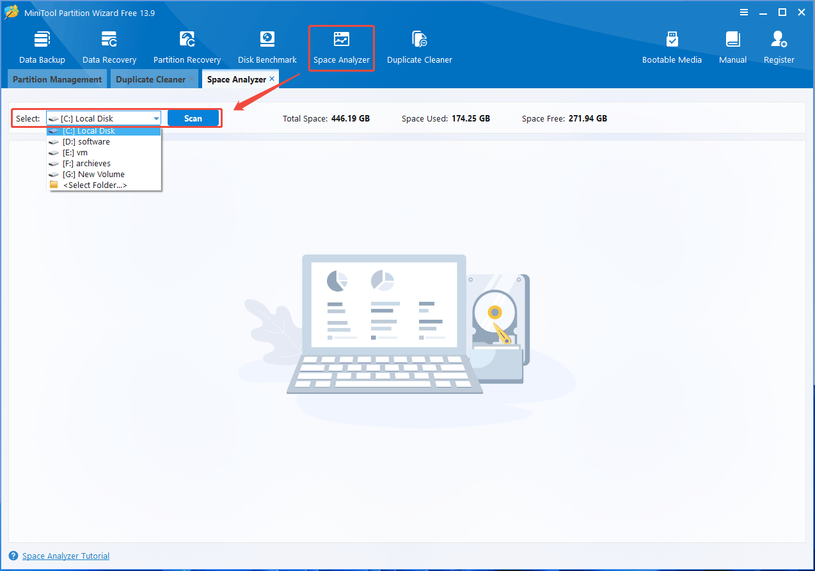
Task: Switch to Partition Management tab
Action: coord(58,79)
